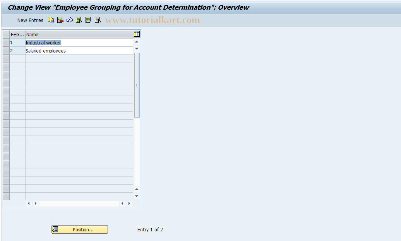
Task: Click the Select All toolbar icon
Action: pos(79,20)
